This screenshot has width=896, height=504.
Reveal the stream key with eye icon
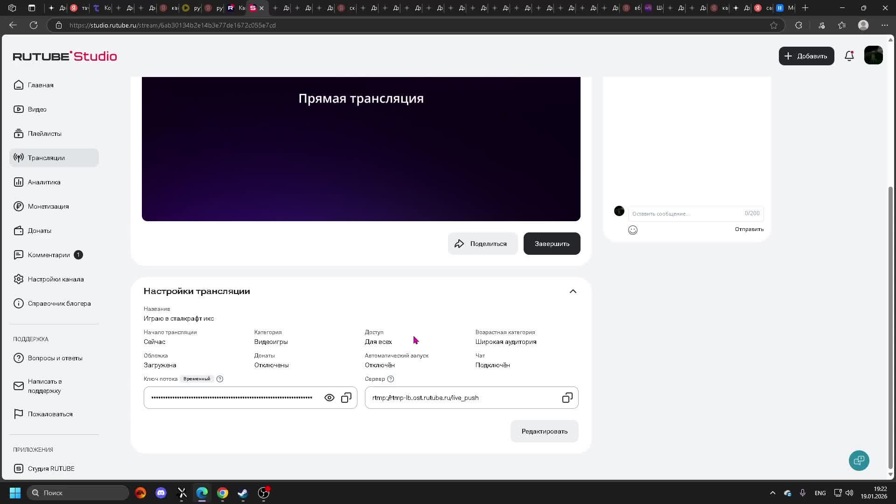tap(329, 398)
